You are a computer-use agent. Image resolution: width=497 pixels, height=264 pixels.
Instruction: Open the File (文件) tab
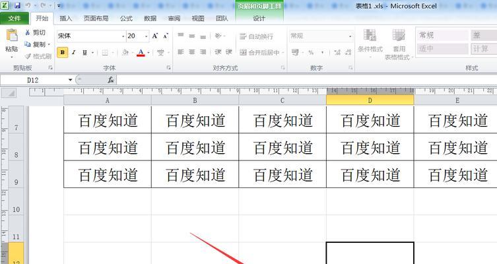(15, 18)
